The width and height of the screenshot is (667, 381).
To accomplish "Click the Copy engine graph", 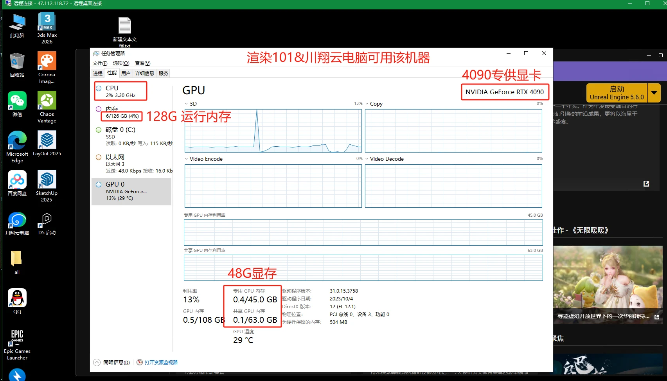I will (453, 131).
